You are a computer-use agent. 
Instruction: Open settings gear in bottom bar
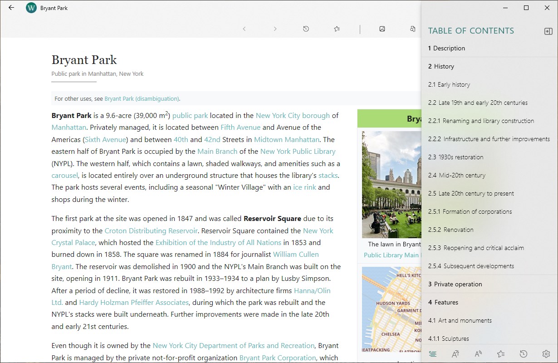(x=546, y=354)
